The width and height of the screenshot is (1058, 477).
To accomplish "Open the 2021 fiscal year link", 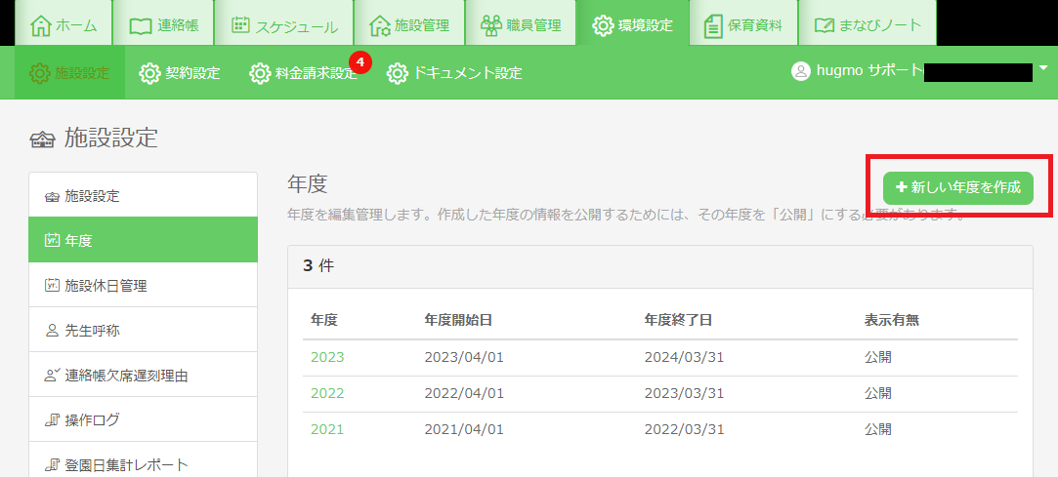I will (327, 430).
